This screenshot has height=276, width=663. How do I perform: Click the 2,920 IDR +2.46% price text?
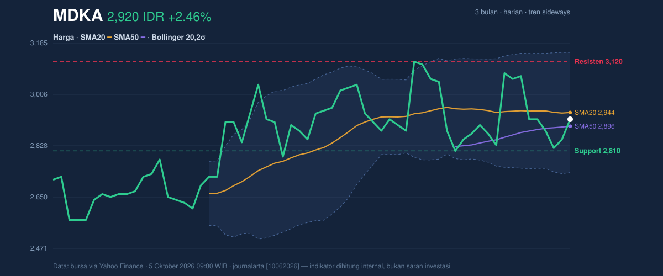(159, 17)
